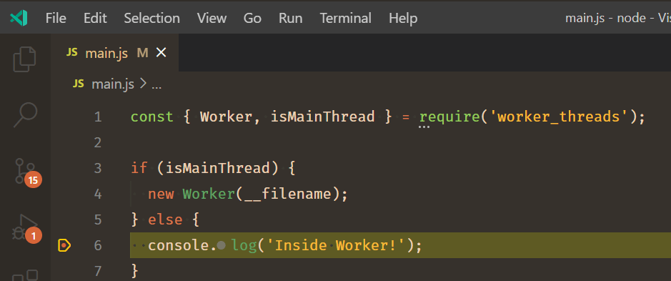This screenshot has width=671, height=281.
Task: Click the const keyword on line 1
Action: tap(152, 117)
